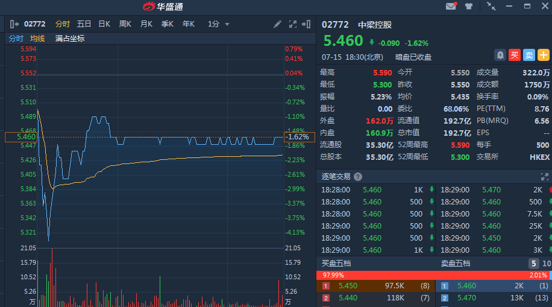Minimize the 华盛通 window
Viewport: 552px width, 307px height.
click(509, 6)
